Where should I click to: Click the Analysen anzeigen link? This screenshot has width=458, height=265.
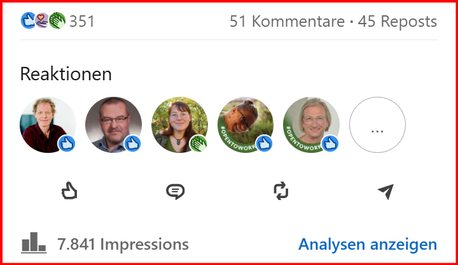(368, 244)
